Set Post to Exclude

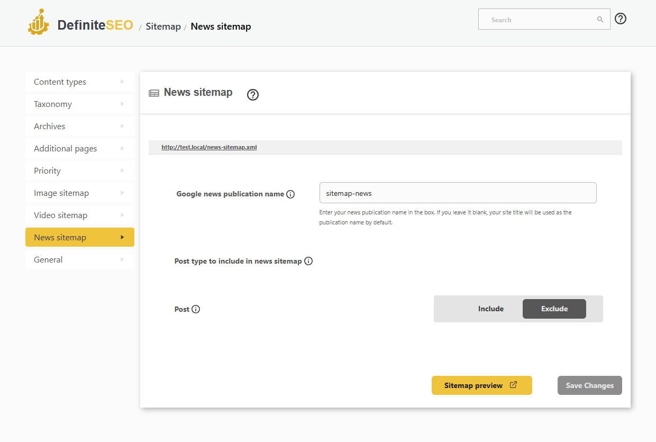coord(554,309)
